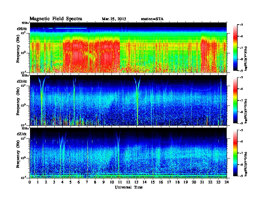Select the date "Mar. 25, 2013"
Screen dimensions: 270x209
coord(114,19)
